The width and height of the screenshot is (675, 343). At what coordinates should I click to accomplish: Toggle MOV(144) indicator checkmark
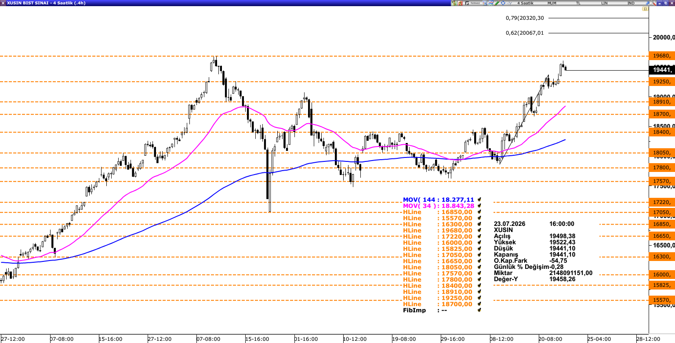479,199
